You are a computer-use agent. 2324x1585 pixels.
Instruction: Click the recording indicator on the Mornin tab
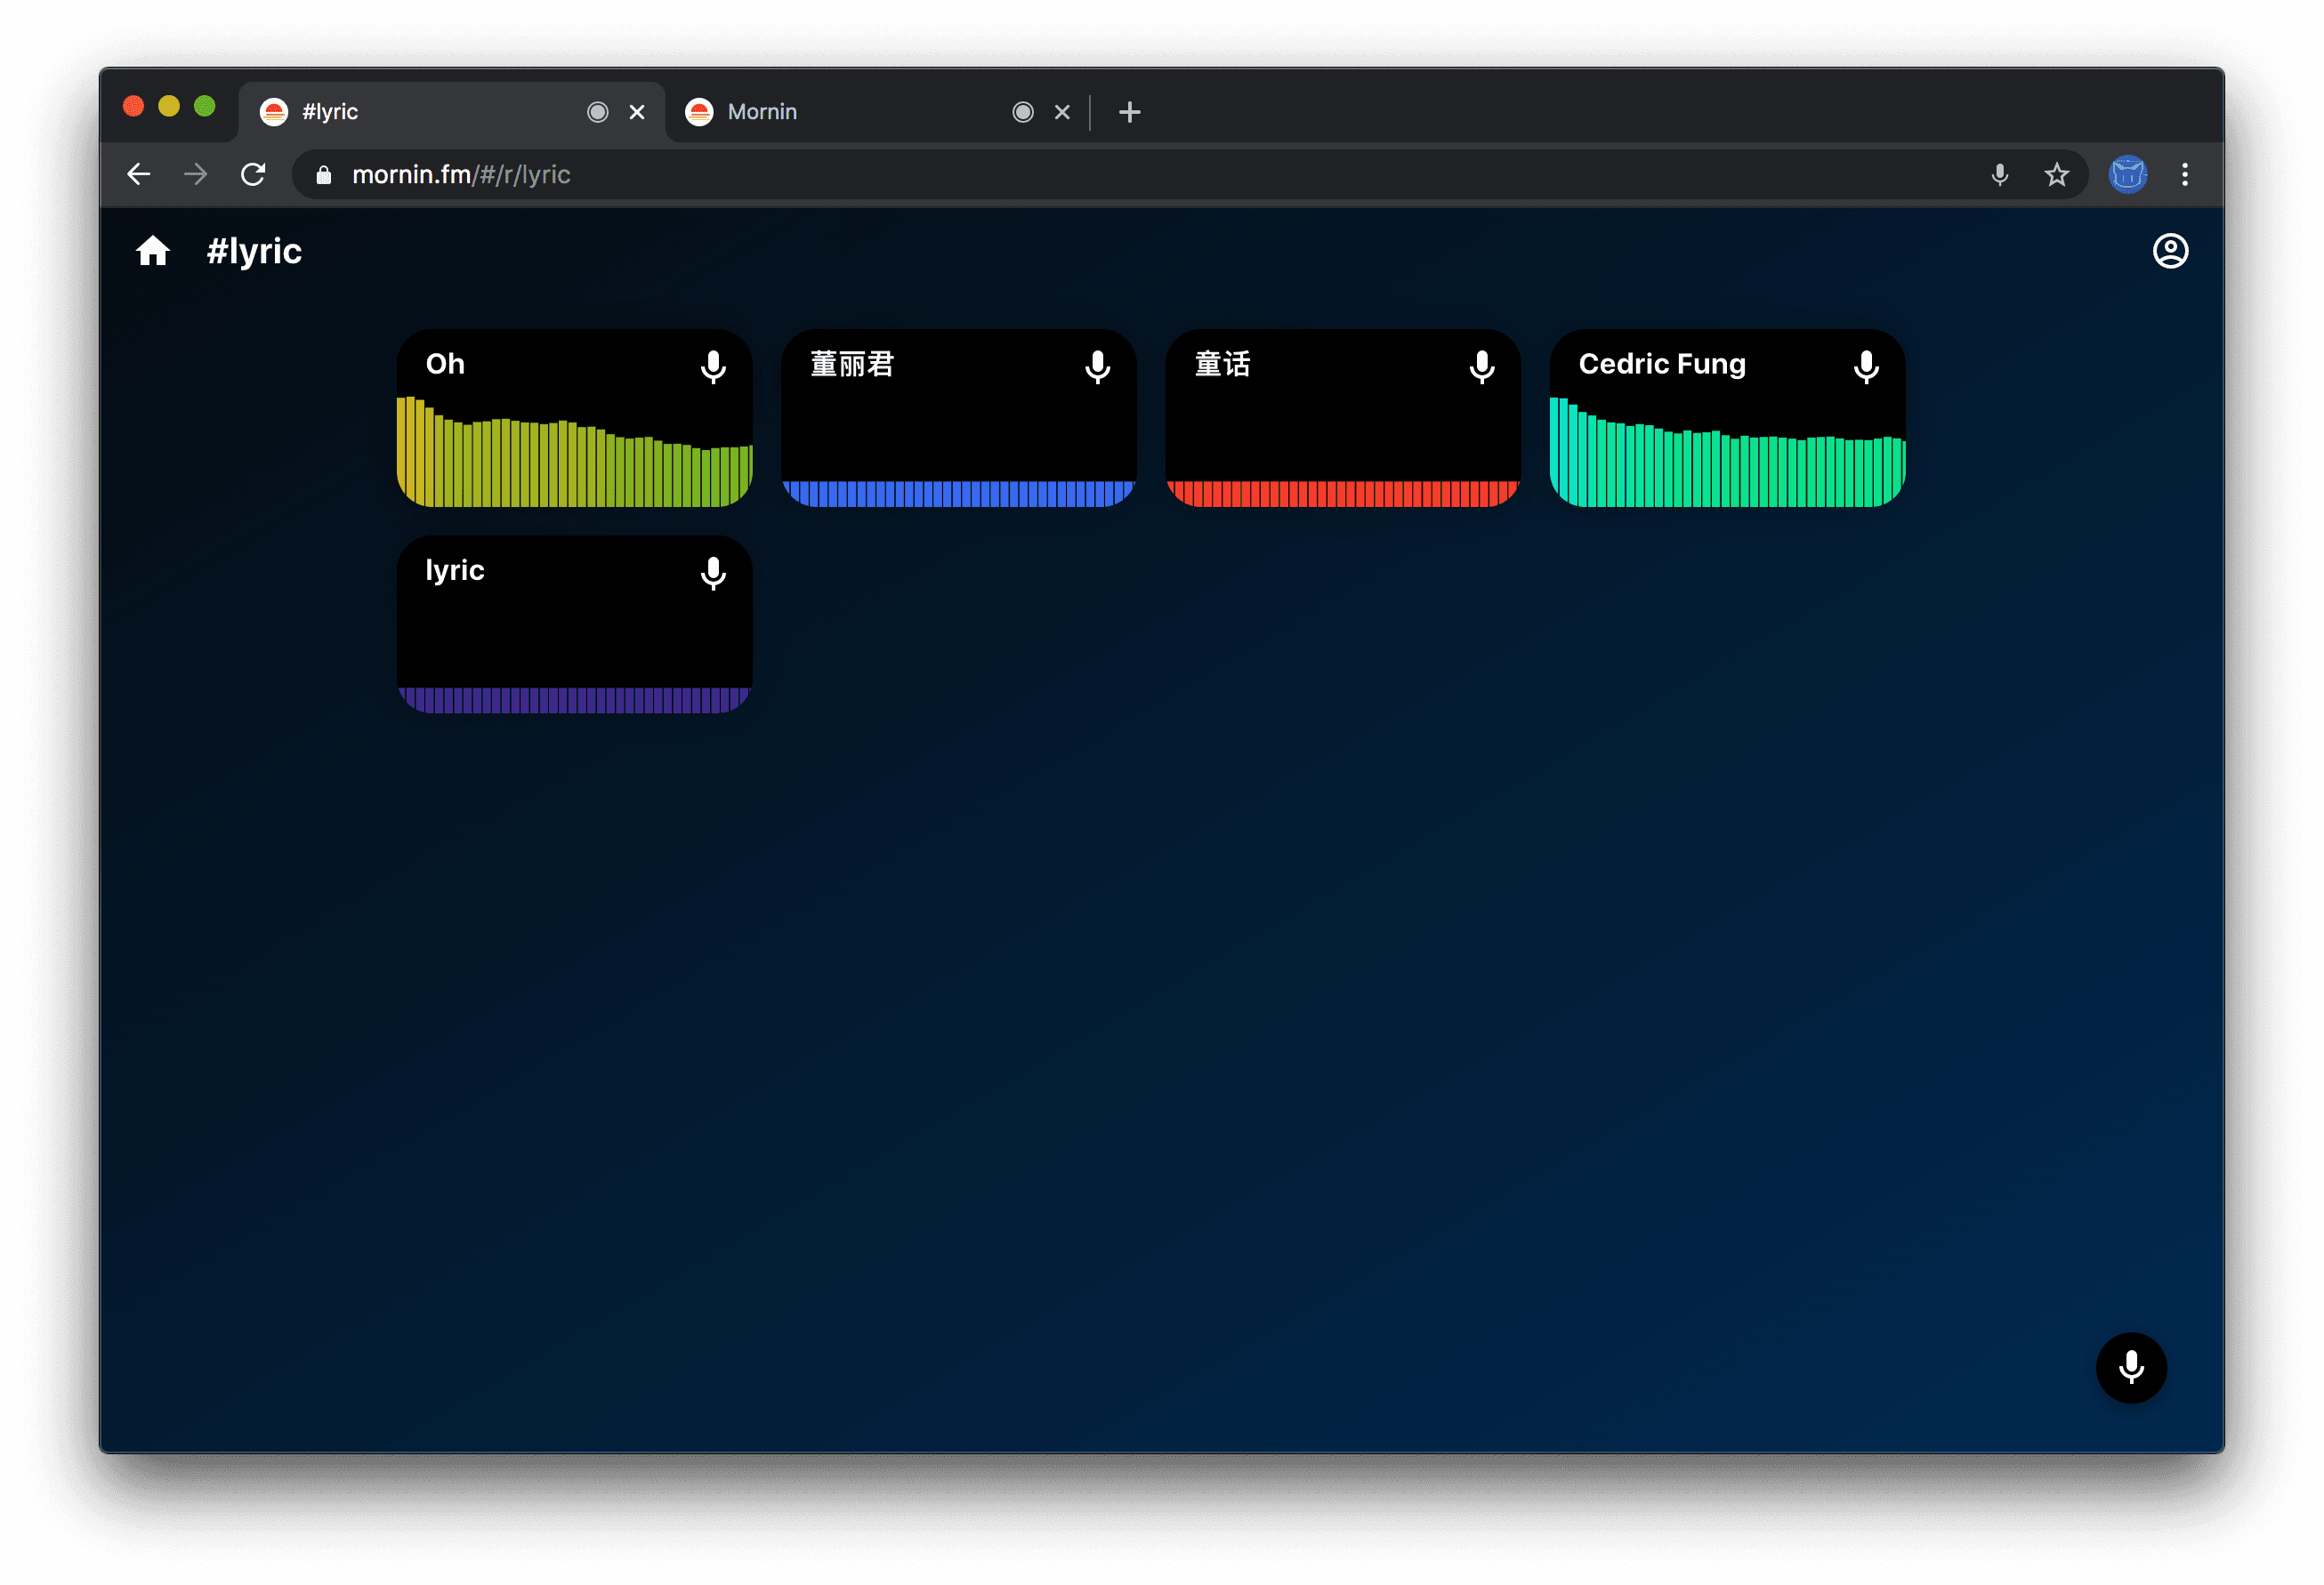point(1022,112)
